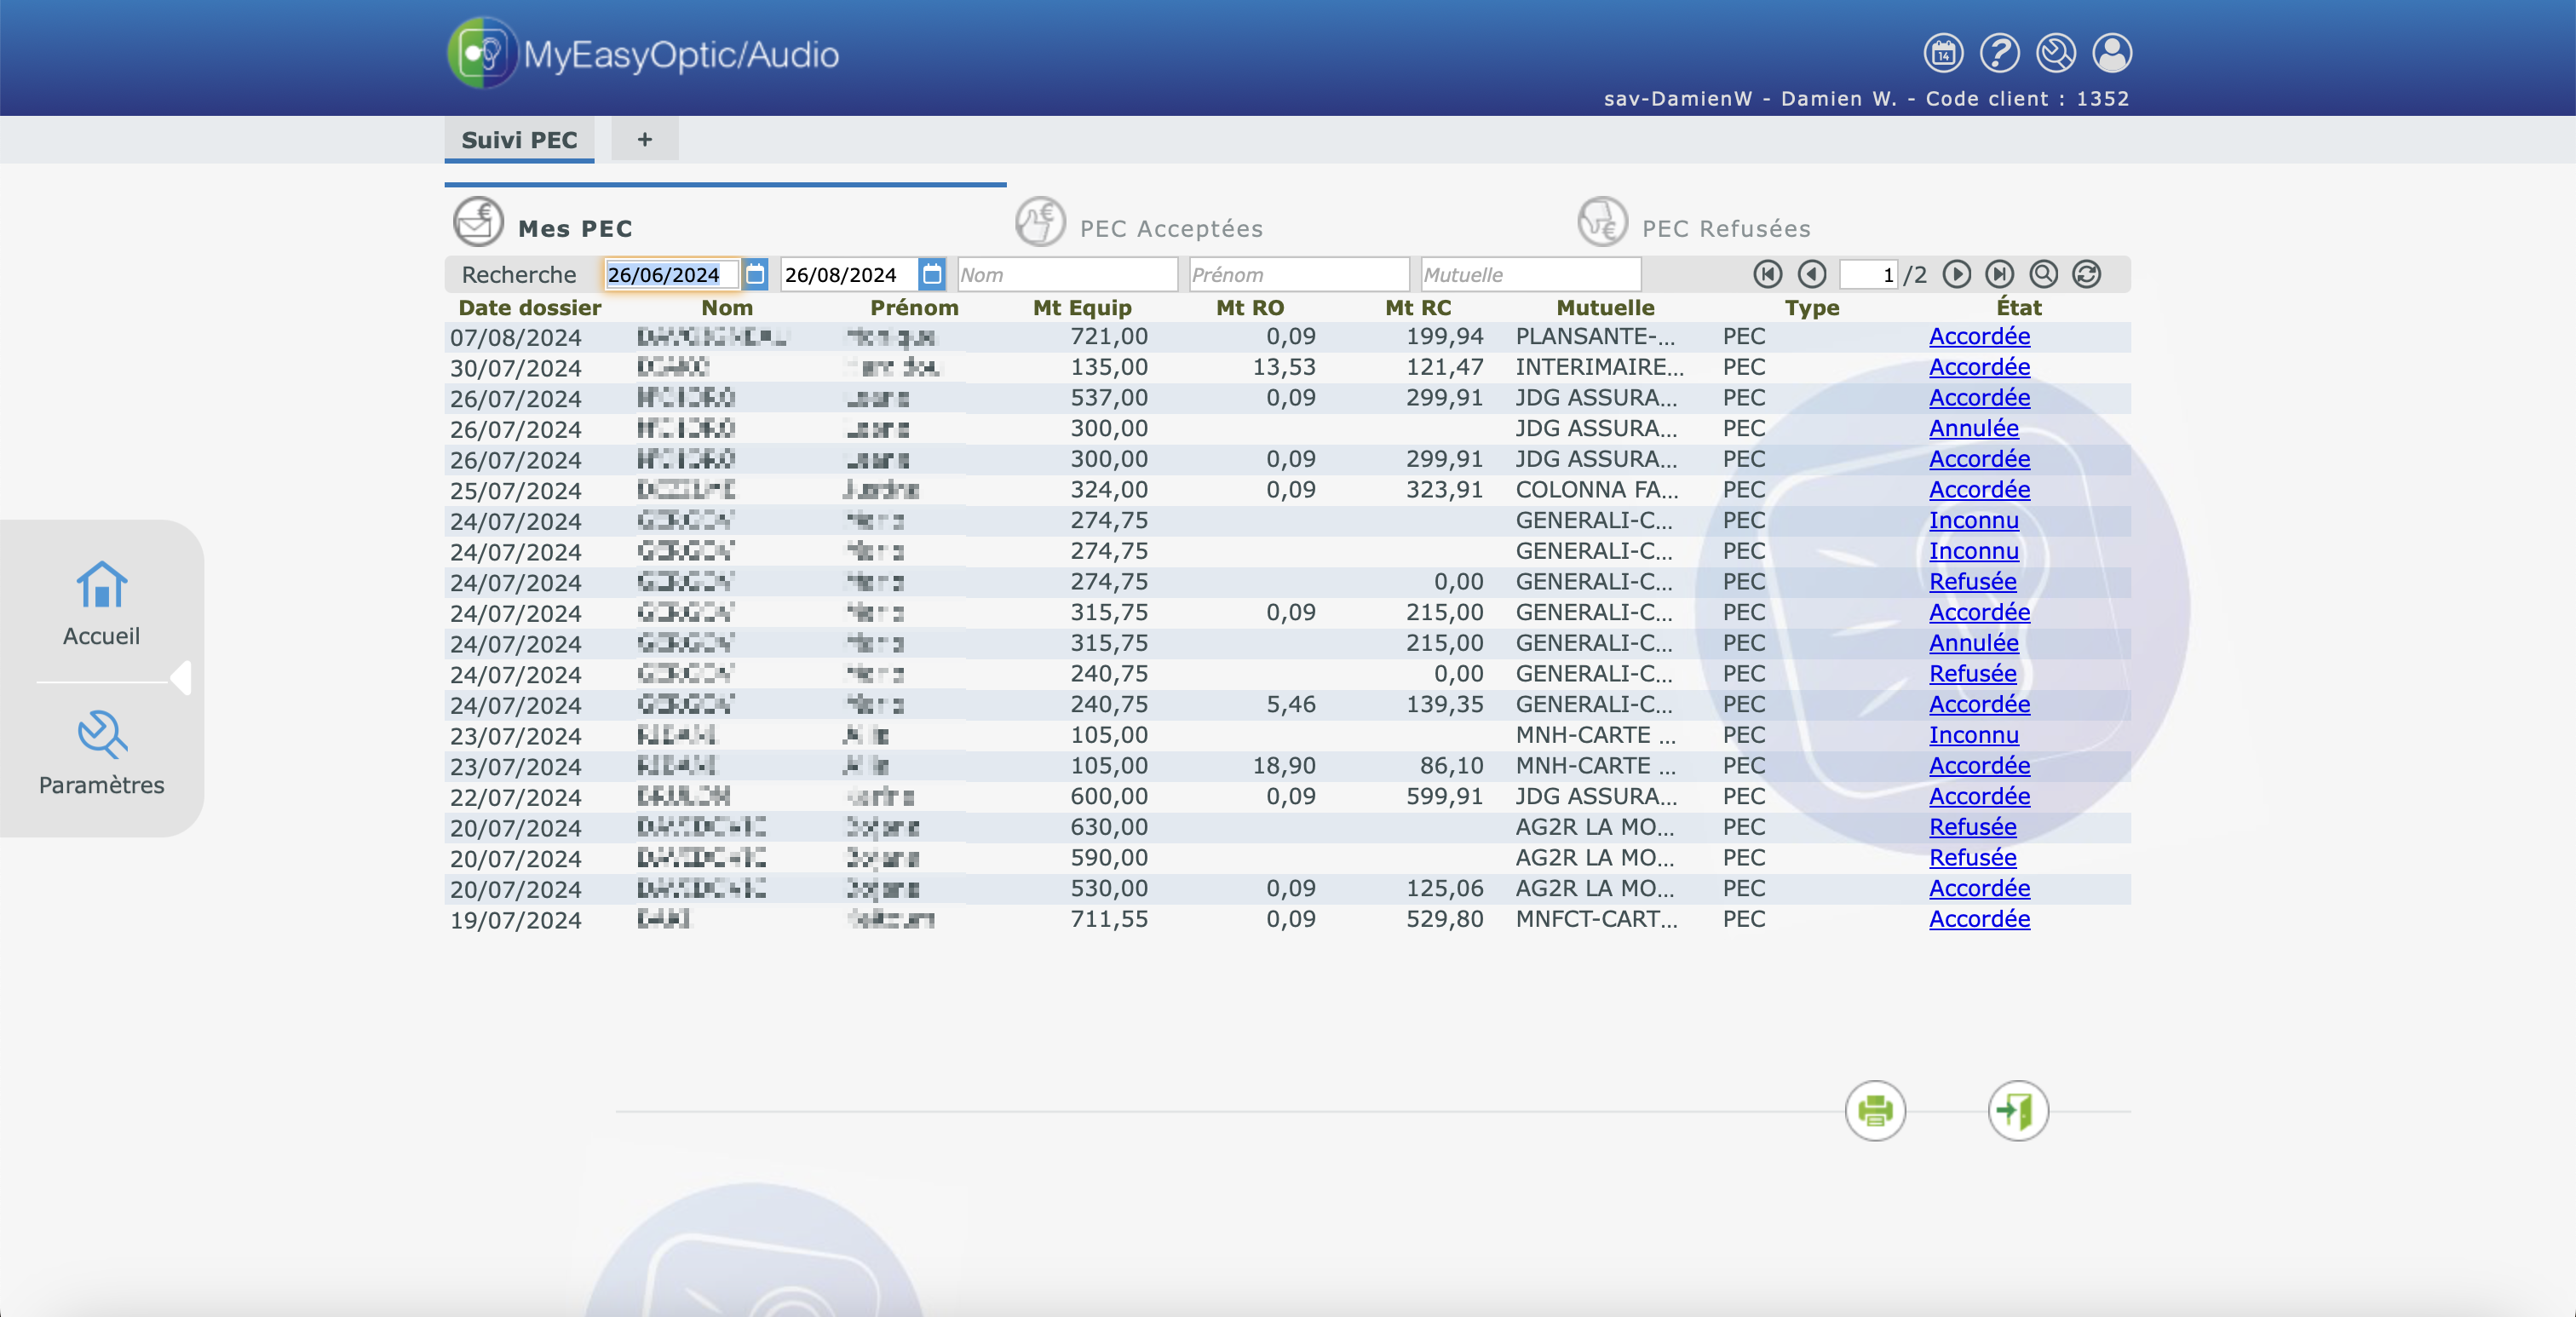Open Accordée link for INTERIMAIRE row

(x=1979, y=368)
